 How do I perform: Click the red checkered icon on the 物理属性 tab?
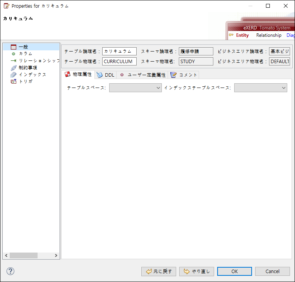[x=67, y=74]
